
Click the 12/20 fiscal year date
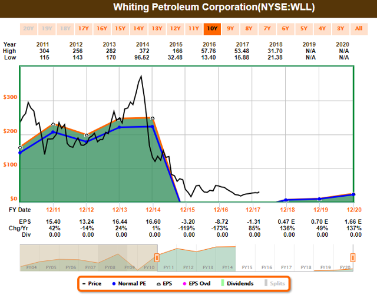point(354,210)
